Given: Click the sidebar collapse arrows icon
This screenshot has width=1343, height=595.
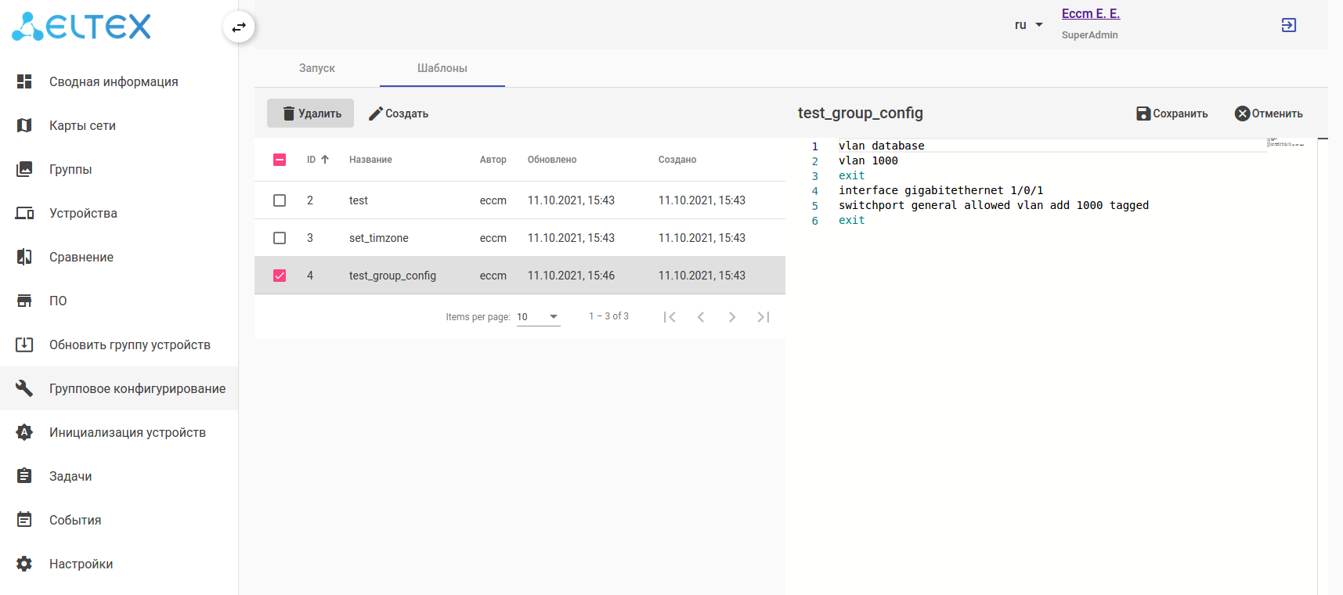Looking at the screenshot, I should [239, 27].
